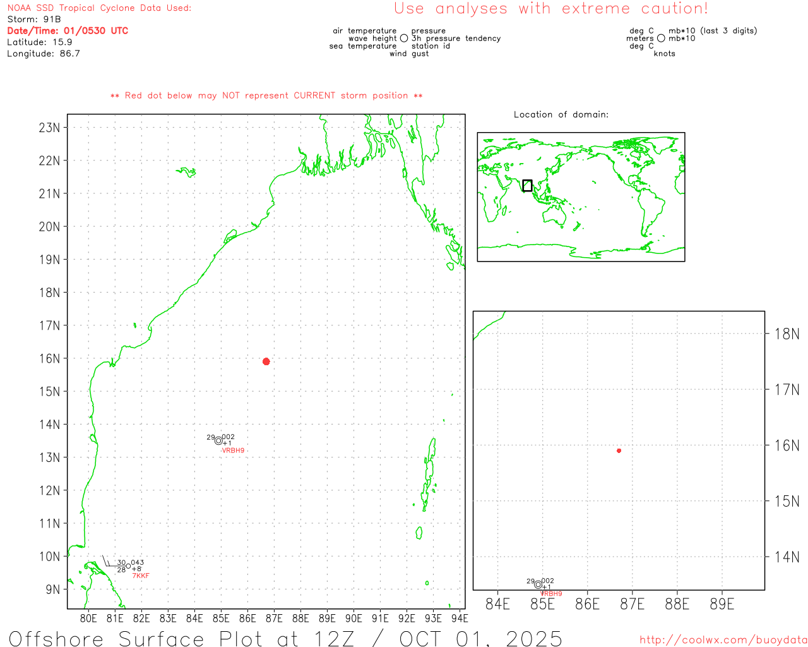The image size is (808, 647).
Task: Click the NOAA SSD Tropical Cyclone Data heading
Action: (x=99, y=8)
